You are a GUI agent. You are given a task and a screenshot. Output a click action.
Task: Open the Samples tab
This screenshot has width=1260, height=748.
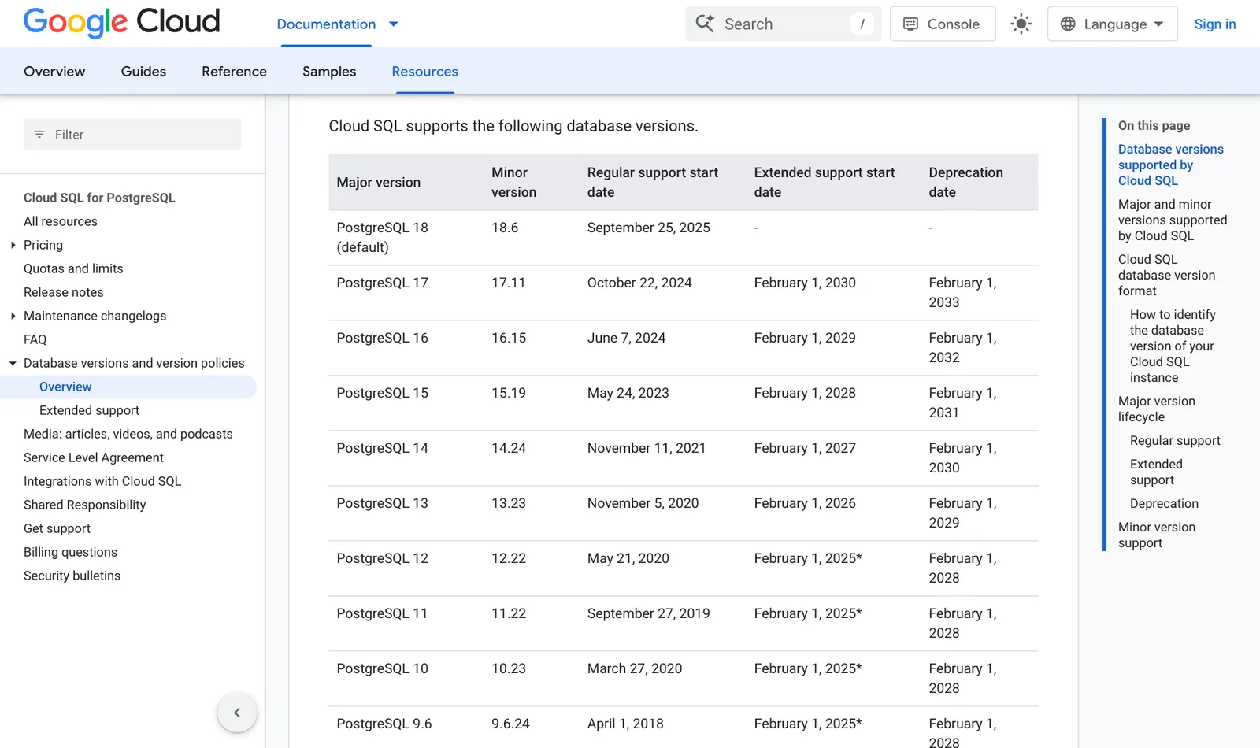[329, 72]
